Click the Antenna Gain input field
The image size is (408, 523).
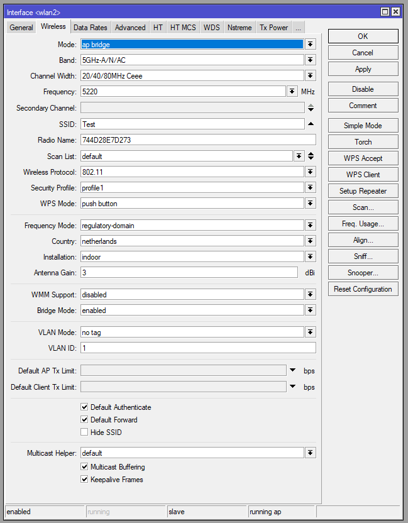click(x=189, y=273)
